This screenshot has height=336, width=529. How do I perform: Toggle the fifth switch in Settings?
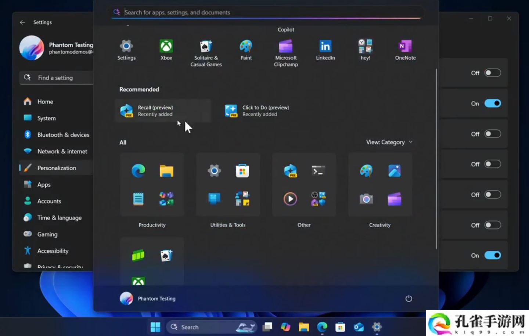[x=493, y=195]
